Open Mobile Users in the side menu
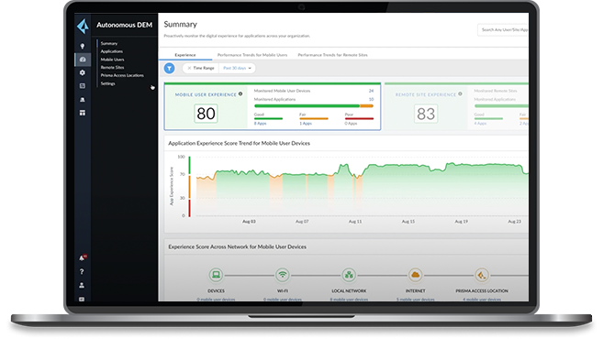 (x=112, y=60)
